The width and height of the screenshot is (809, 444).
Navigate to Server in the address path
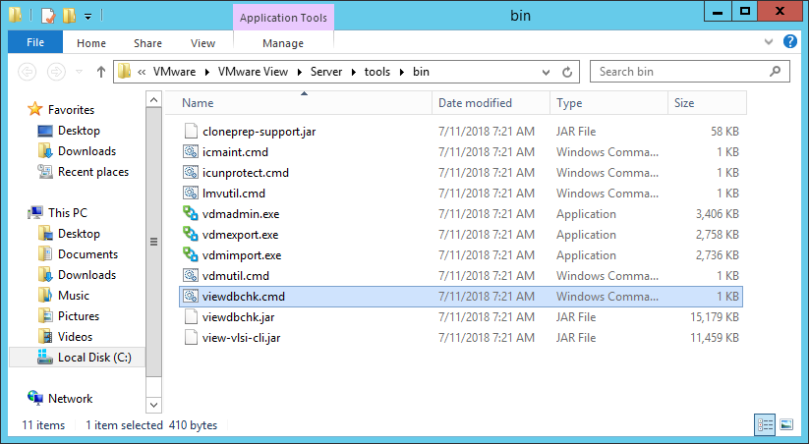[x=326, y=72]
